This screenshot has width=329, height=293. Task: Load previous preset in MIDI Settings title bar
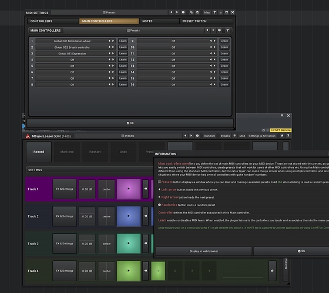171,12
